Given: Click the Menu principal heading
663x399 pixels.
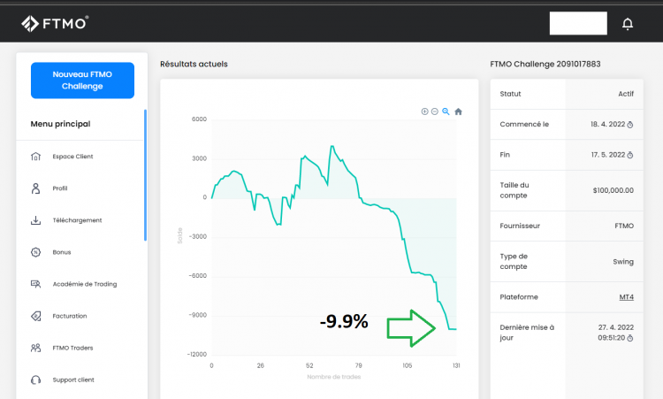Looking at the screenshot, I should (x=60, y=124).
